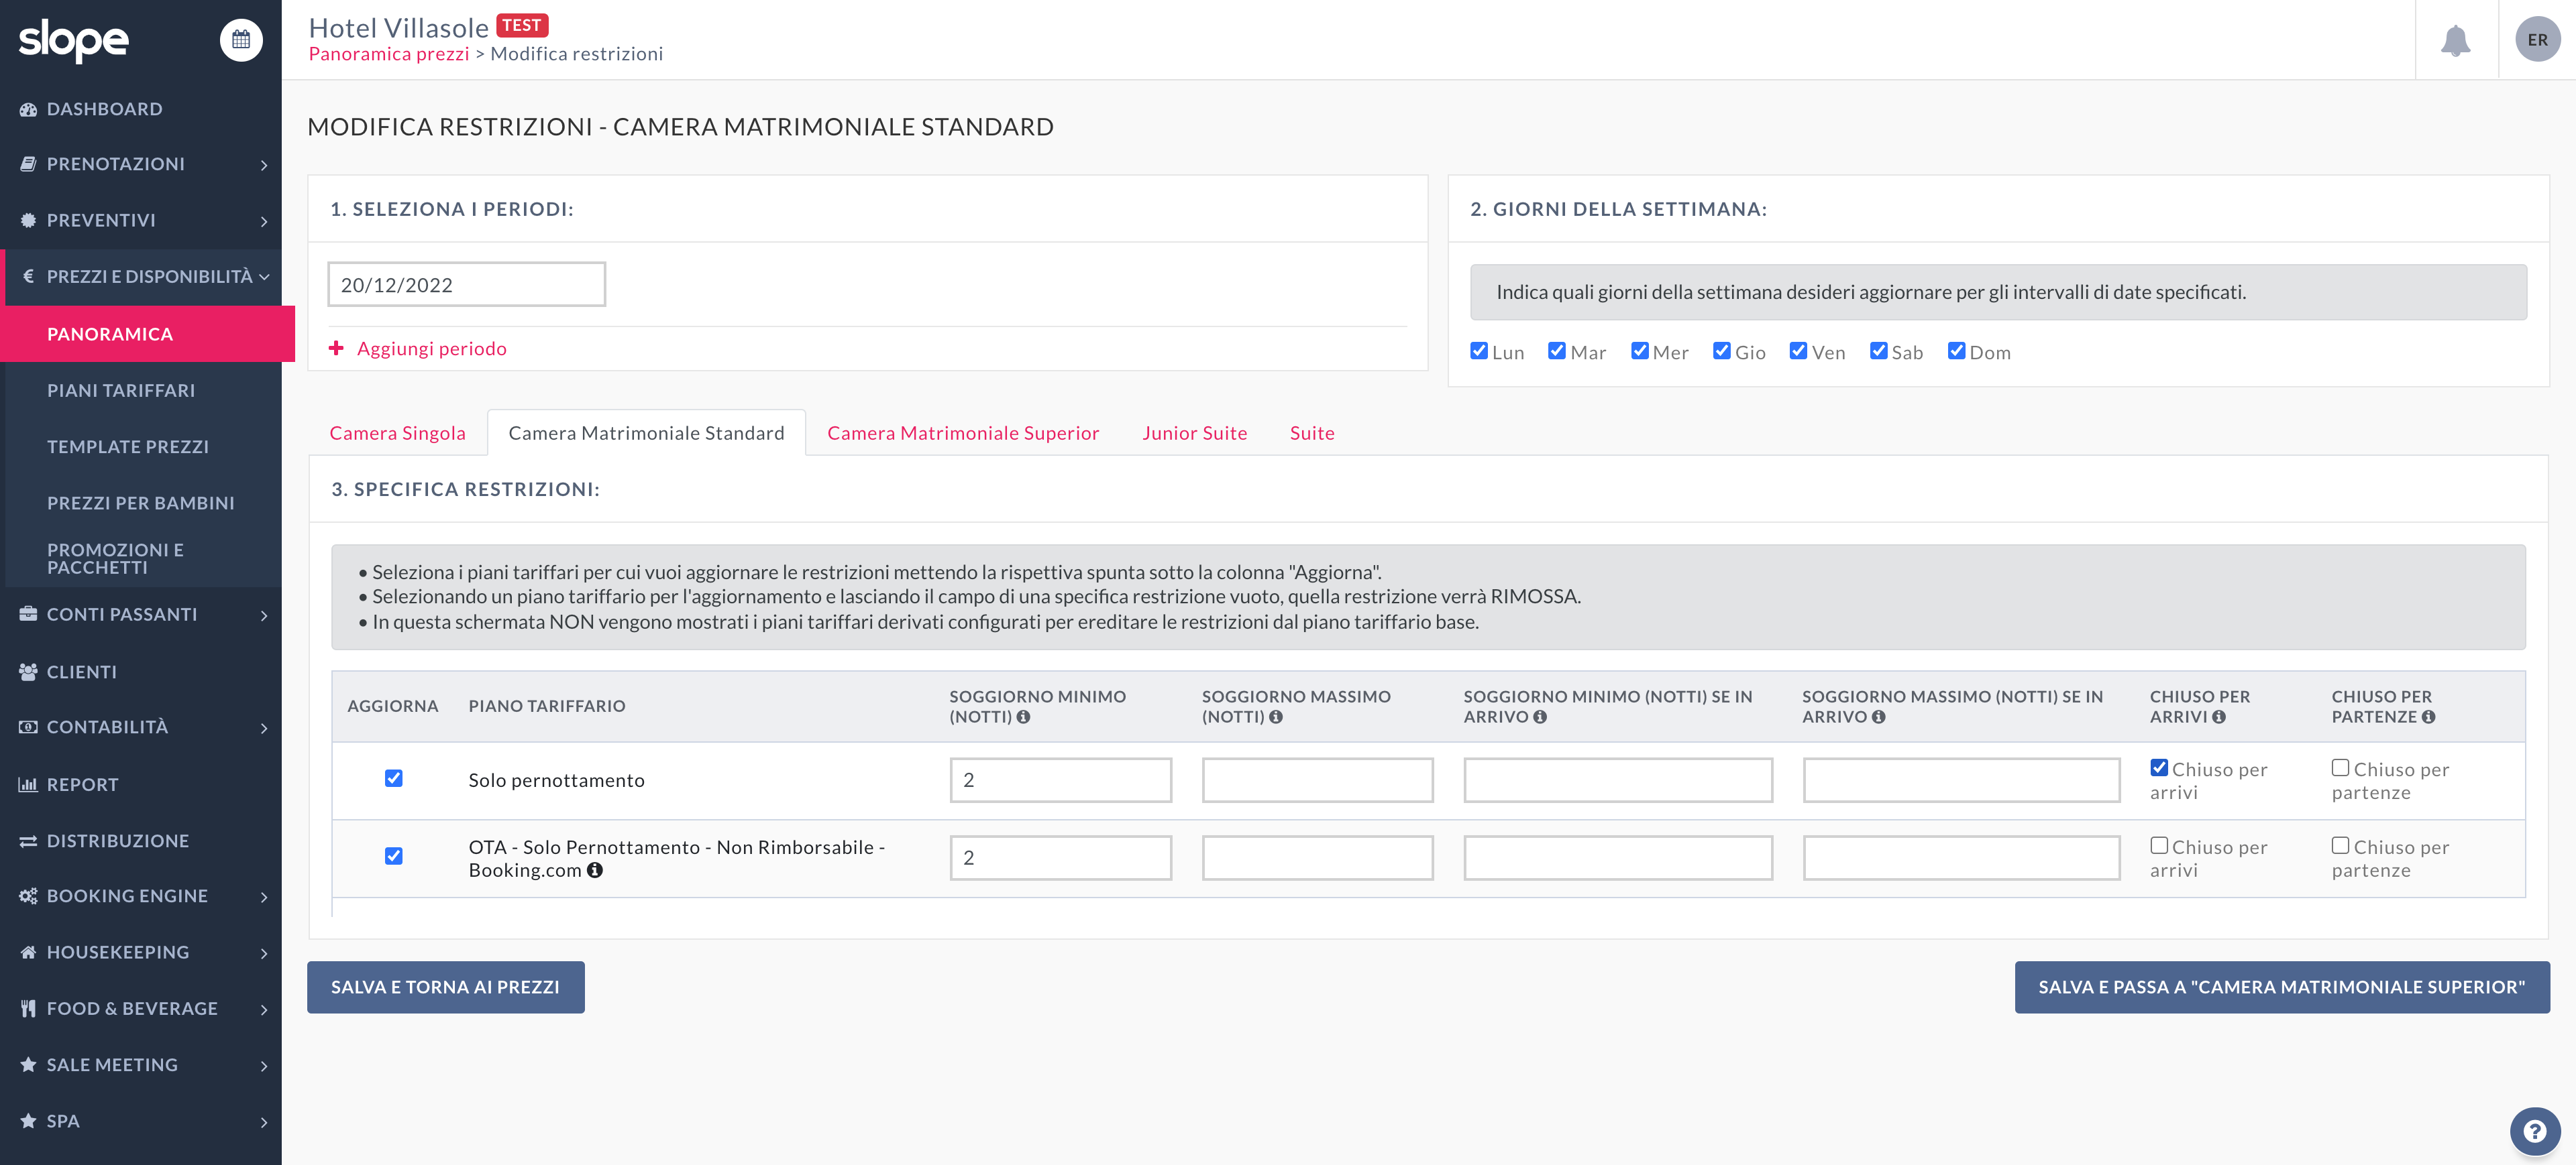
Task: Click the help question mark button
Action: (2534, 1131)
